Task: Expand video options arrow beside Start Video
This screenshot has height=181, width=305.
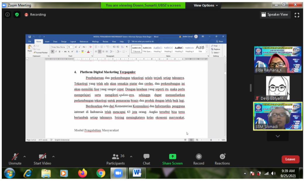Action: click(54, 156)
